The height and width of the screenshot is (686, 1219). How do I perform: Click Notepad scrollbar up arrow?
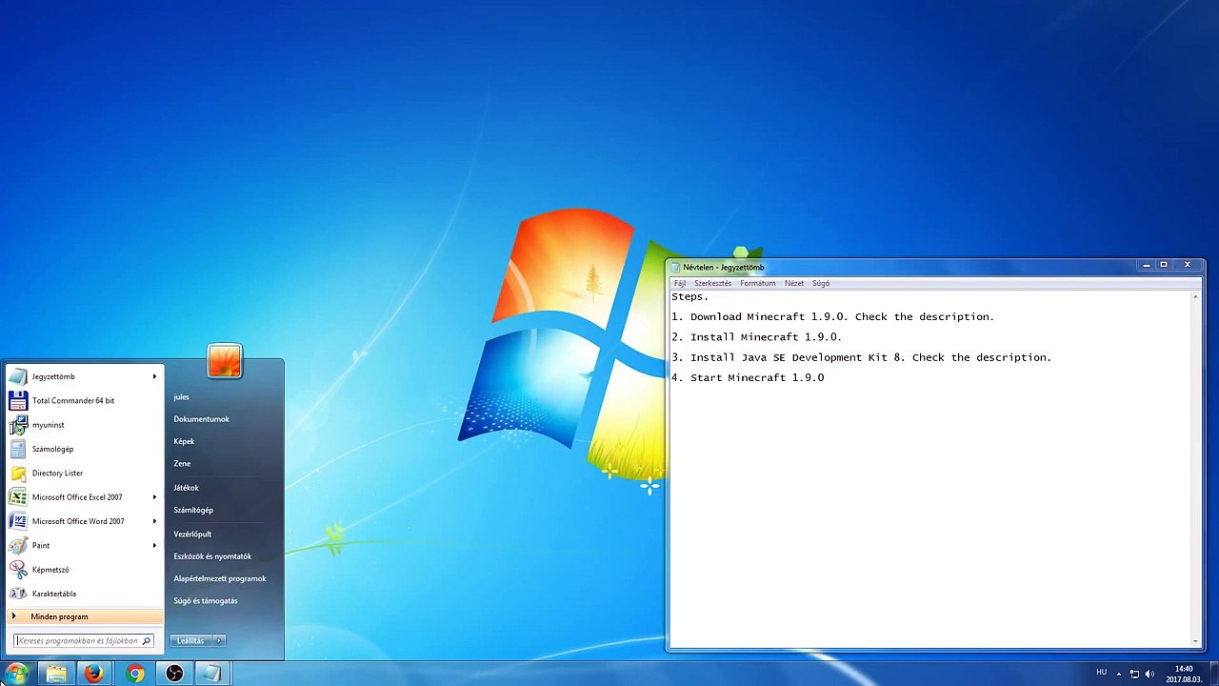[x=1196, y=296]
